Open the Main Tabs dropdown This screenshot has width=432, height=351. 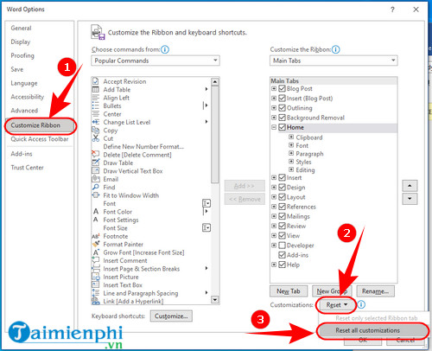334,61
